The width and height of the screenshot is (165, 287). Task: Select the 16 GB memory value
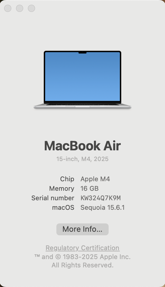pos(89,189)
